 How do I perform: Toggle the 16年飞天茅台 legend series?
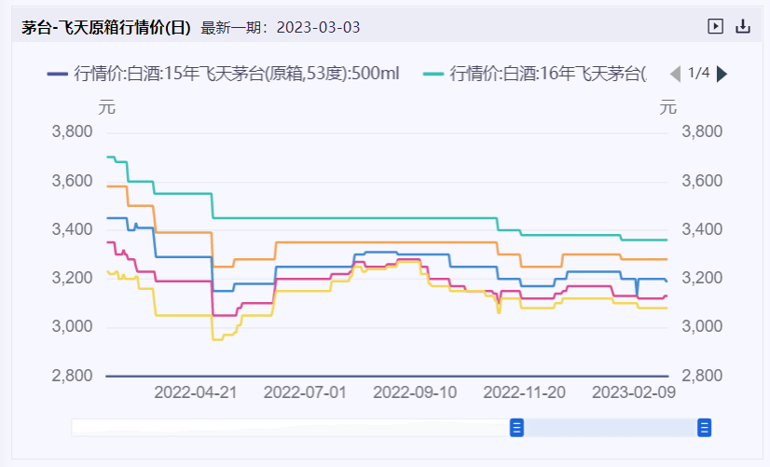click(535, 74)
